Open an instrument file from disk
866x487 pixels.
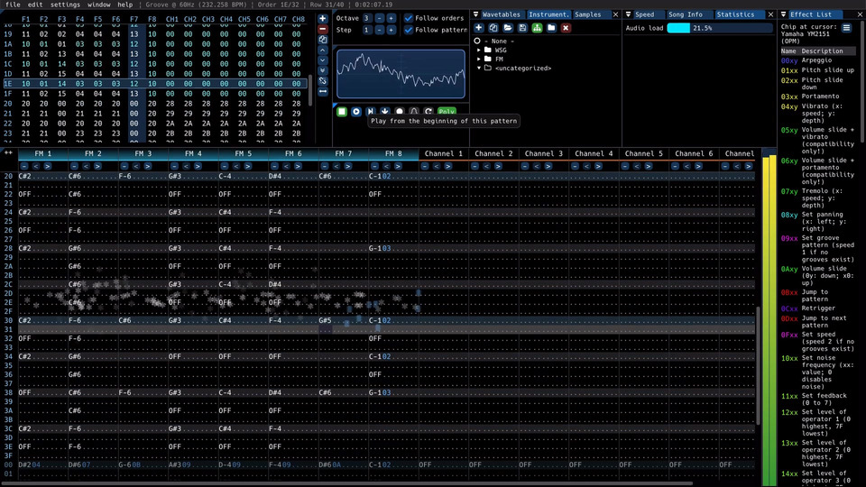(x=508, y=28)
